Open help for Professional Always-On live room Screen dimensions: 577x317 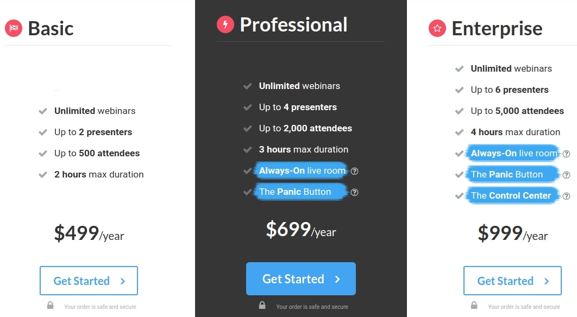pyautogui.click(x=355, y=171)
